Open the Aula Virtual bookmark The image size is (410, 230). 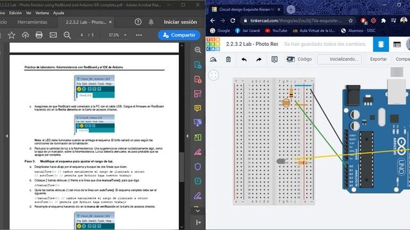[314, 31]
